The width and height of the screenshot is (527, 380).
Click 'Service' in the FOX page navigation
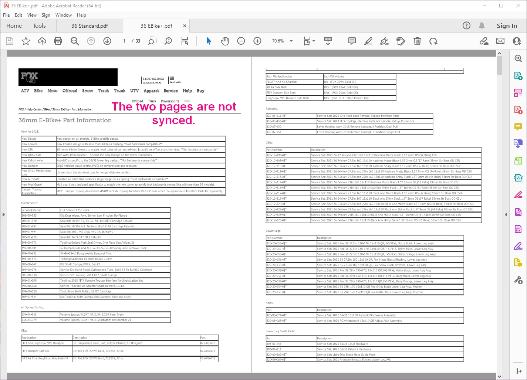[x=170, y=91]
